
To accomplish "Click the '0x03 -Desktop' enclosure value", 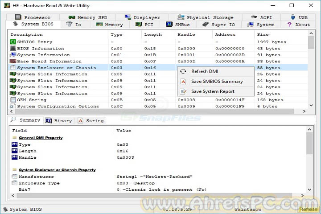I will coord(136,183).
